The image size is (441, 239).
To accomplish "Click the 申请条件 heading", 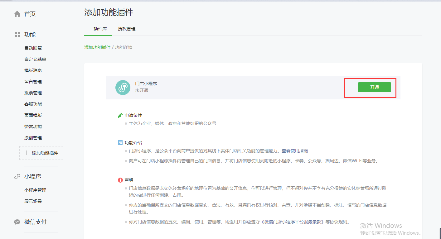I will pyautogui.click(x=133, y=115).
